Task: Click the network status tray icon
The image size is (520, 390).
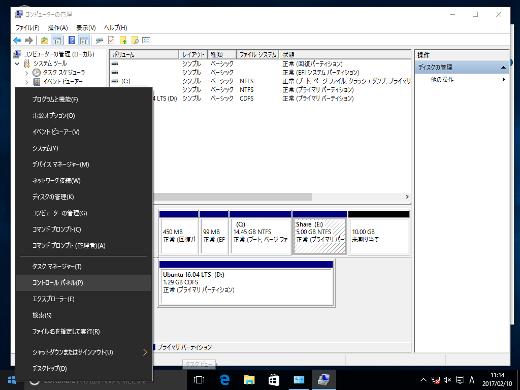Action: (435, 380)
